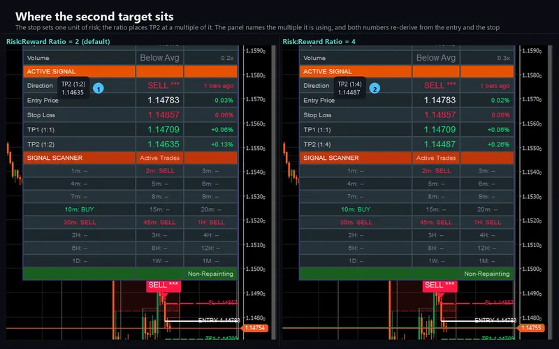Click the '30m: SELL' scanner cell, Ratio = 2 panel

tap(80, 222)
